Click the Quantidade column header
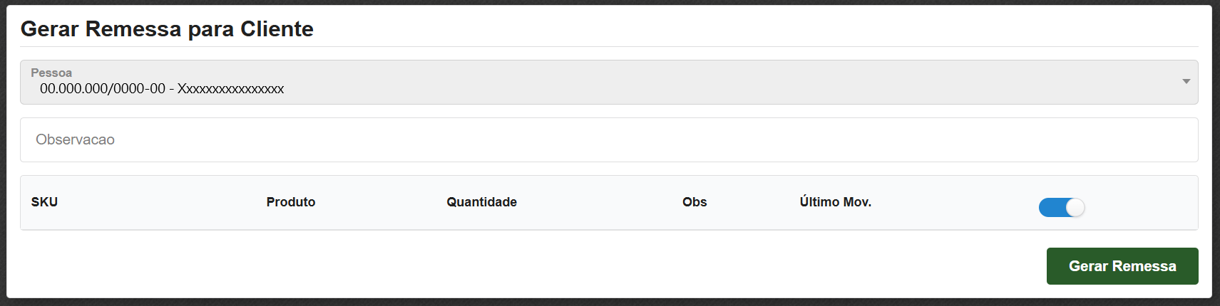 tap(481, 202)
